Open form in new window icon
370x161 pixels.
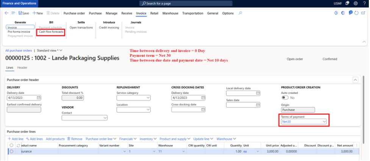coord(364,13)
